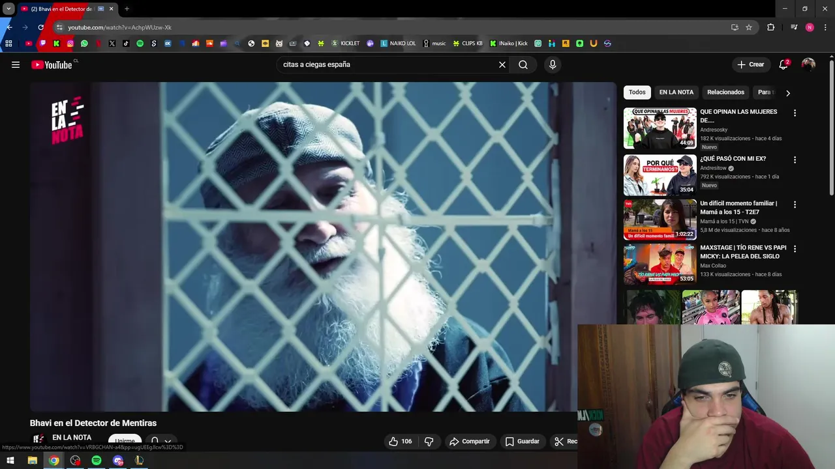Open 'Un difícil momento familiar' thumbnail
The width and height of the screenshot is (835, 469).
pyautogui.click(x=660, y=220)
